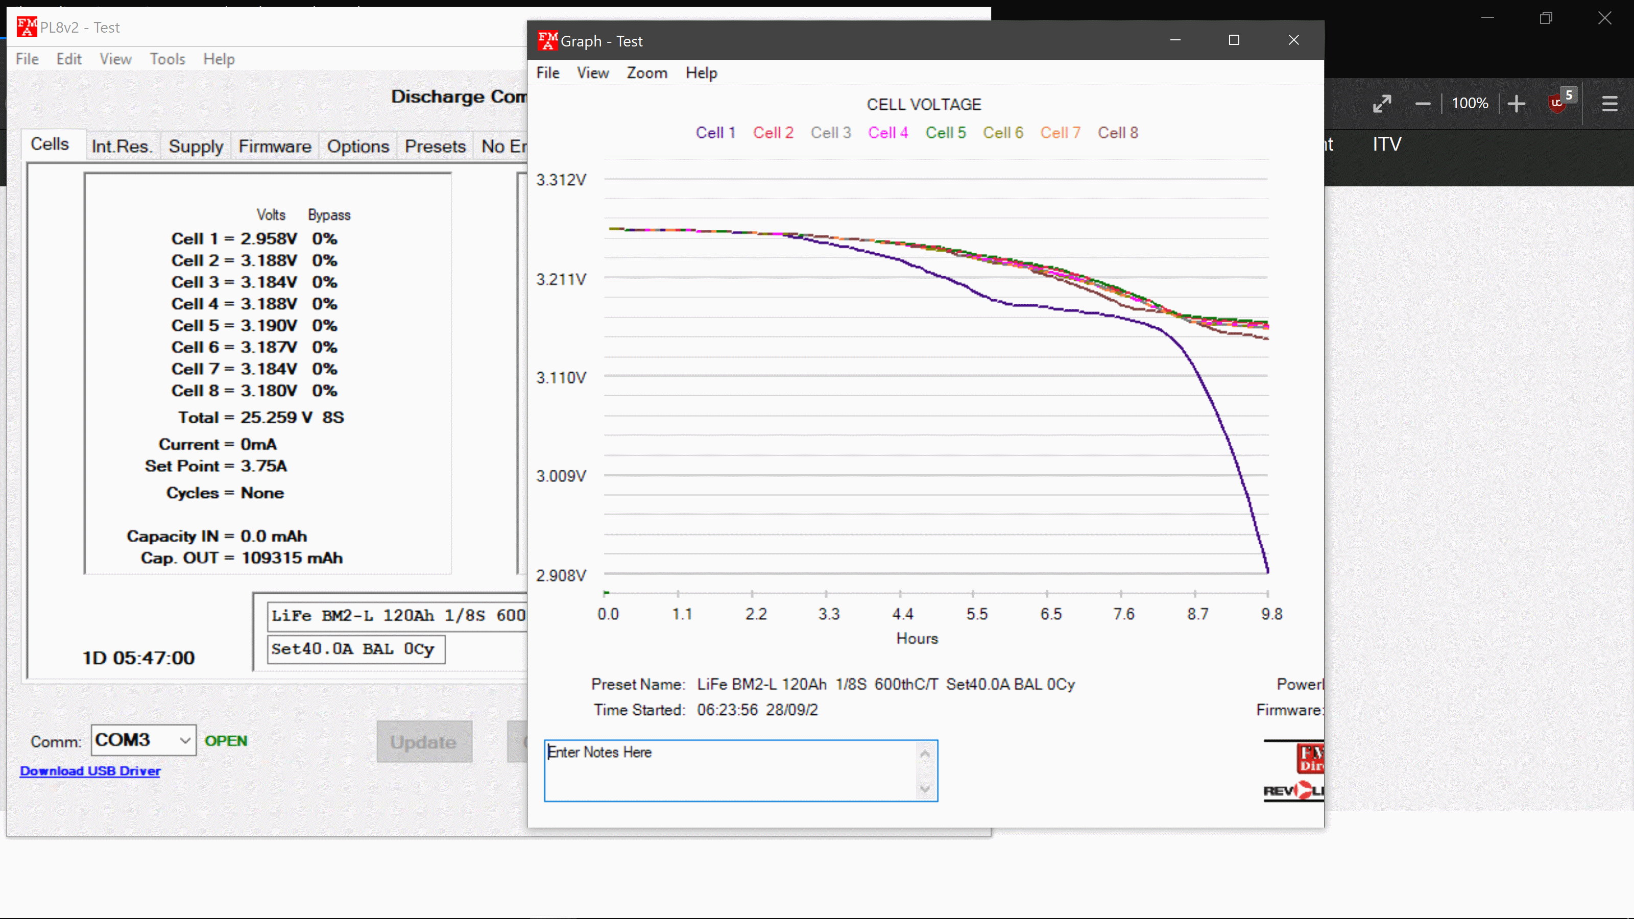
Task: Toggle Cell 4 trace in legend
Action: coord(887,133)
